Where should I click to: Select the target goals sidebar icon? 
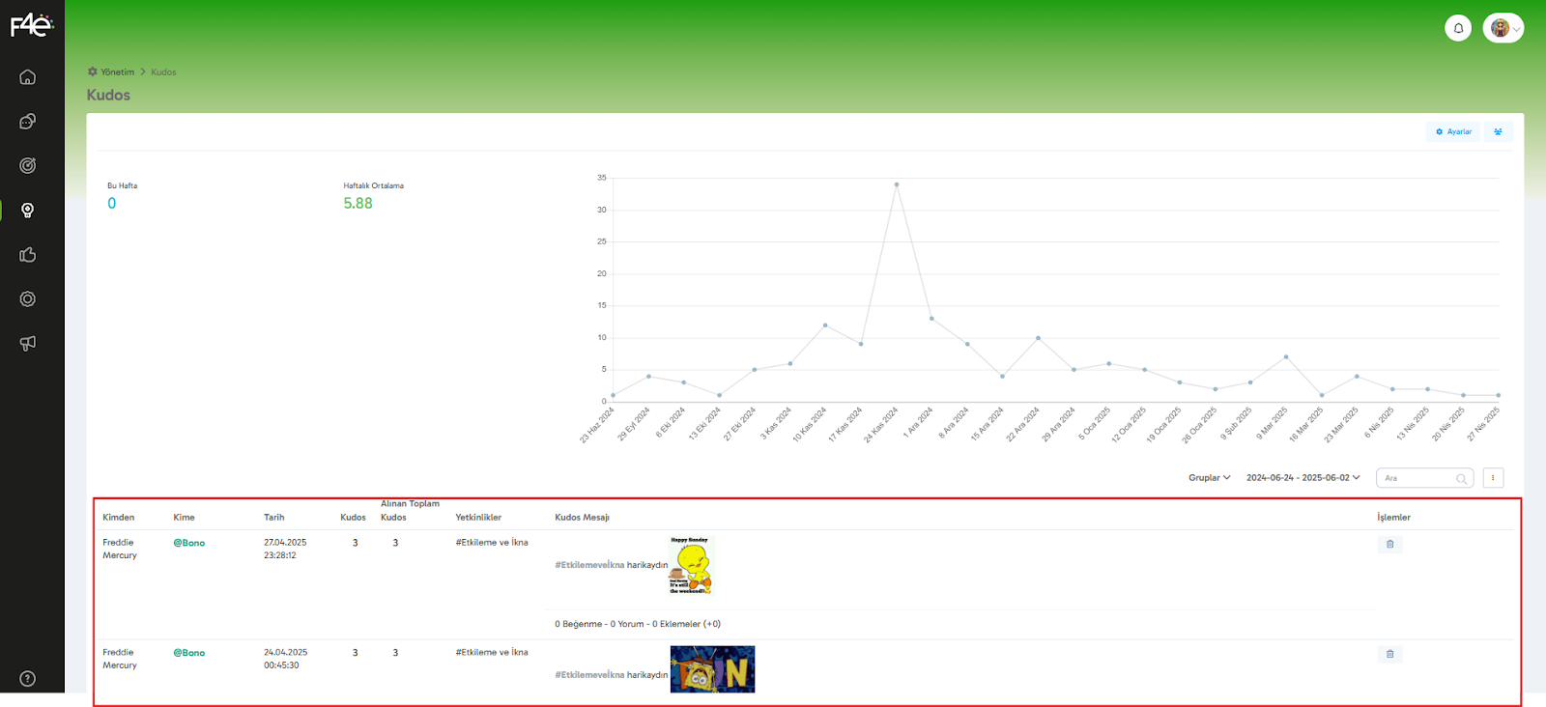[x=28, y=166]
